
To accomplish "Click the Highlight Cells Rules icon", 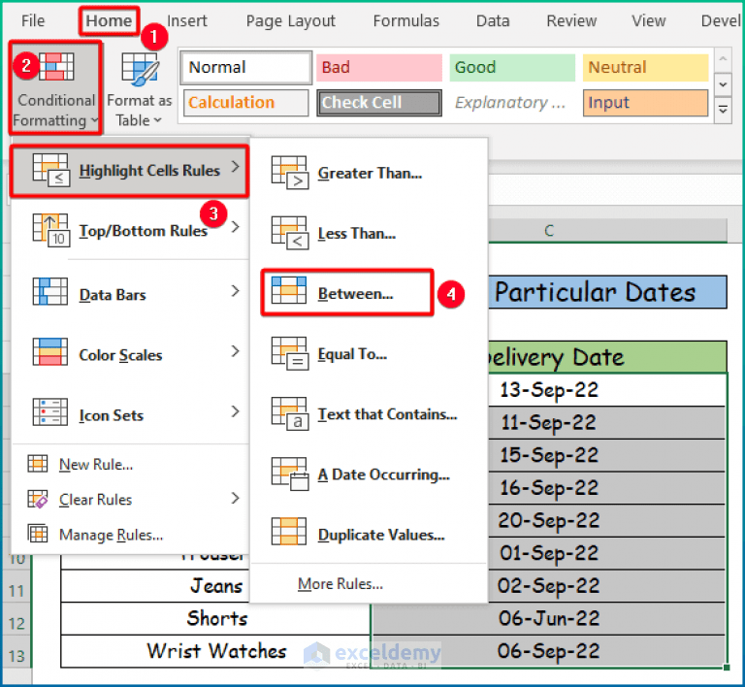I will coord(51,170).
